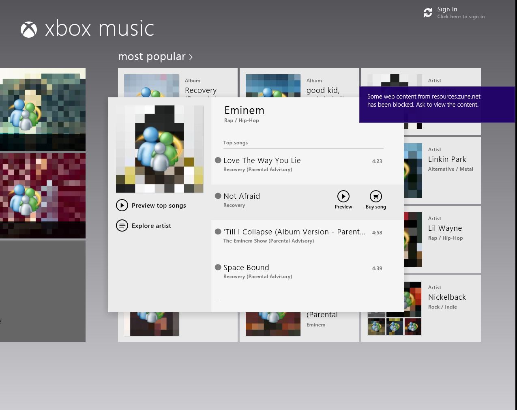Viewport: 517px width, 410px height.
Task: Click the 4:58 duration of 'Till I Collapse
Action: click(377, 232)
